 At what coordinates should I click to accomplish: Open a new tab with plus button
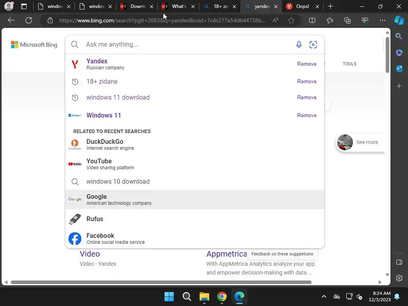pos(330,6)
